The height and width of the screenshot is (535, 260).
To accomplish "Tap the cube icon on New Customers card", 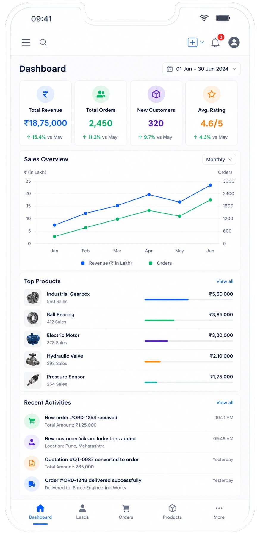I will point(156,94).
